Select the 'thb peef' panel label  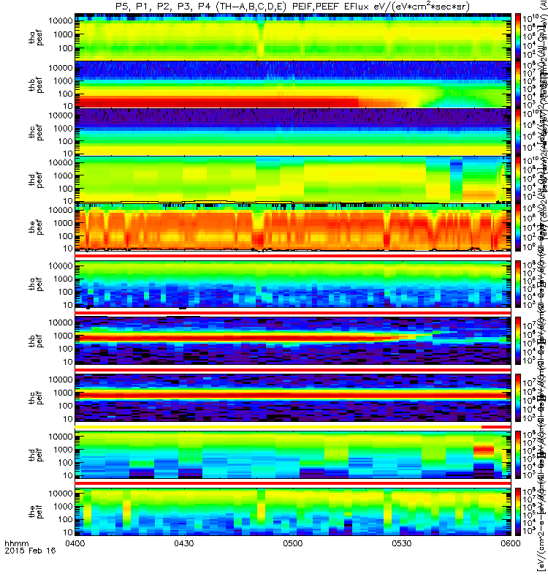[36, 85]
